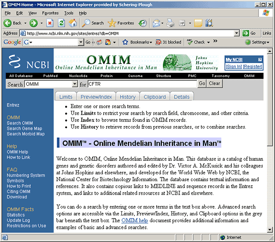Image resolution: width=275 pixels, height=242 pixels.
Task: Click the page icon in address bar
Action: (23, 33)
